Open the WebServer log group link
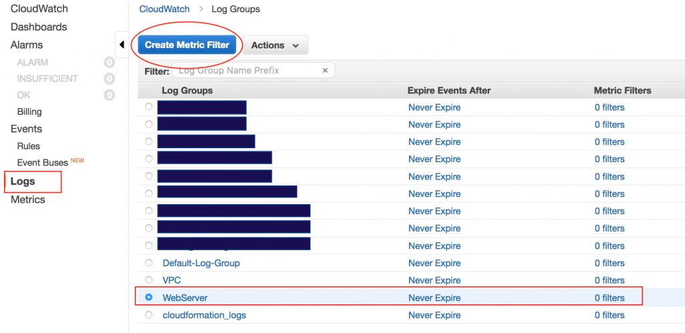 tap(185, 298)
